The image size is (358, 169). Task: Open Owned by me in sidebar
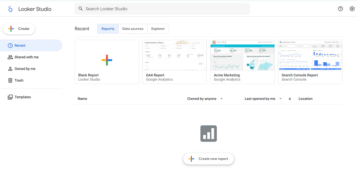click(x=31, y=69)
